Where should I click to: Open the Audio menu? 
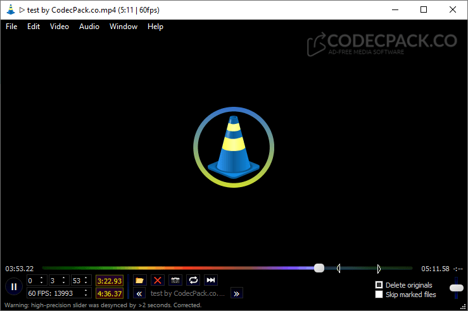pos(89,27)
